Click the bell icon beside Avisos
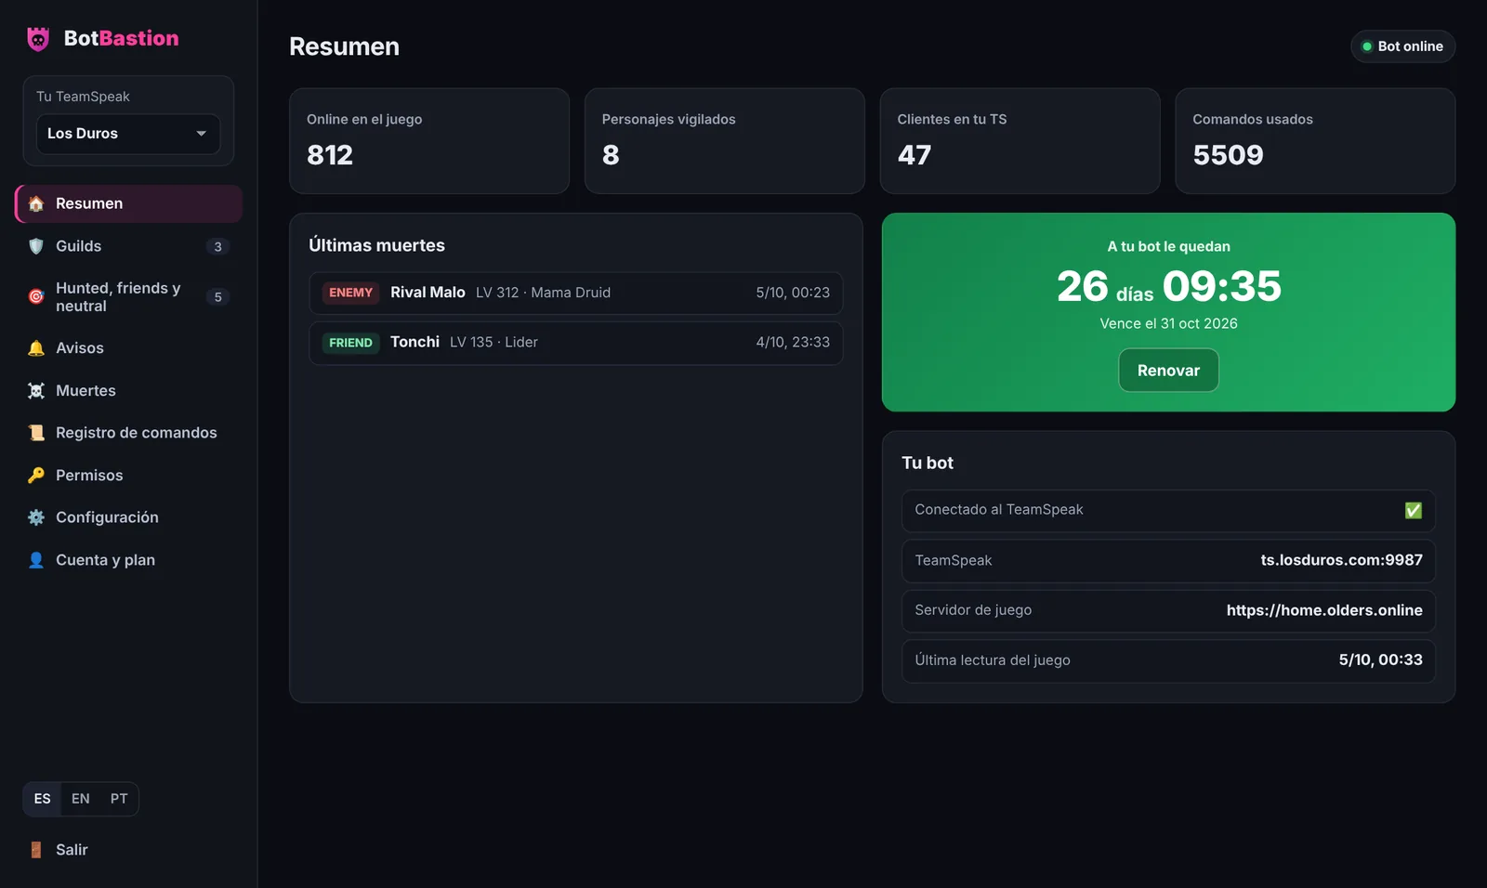Image resolution: width=1487 pixels, height=888 pixels. click(x=36, y=348)
